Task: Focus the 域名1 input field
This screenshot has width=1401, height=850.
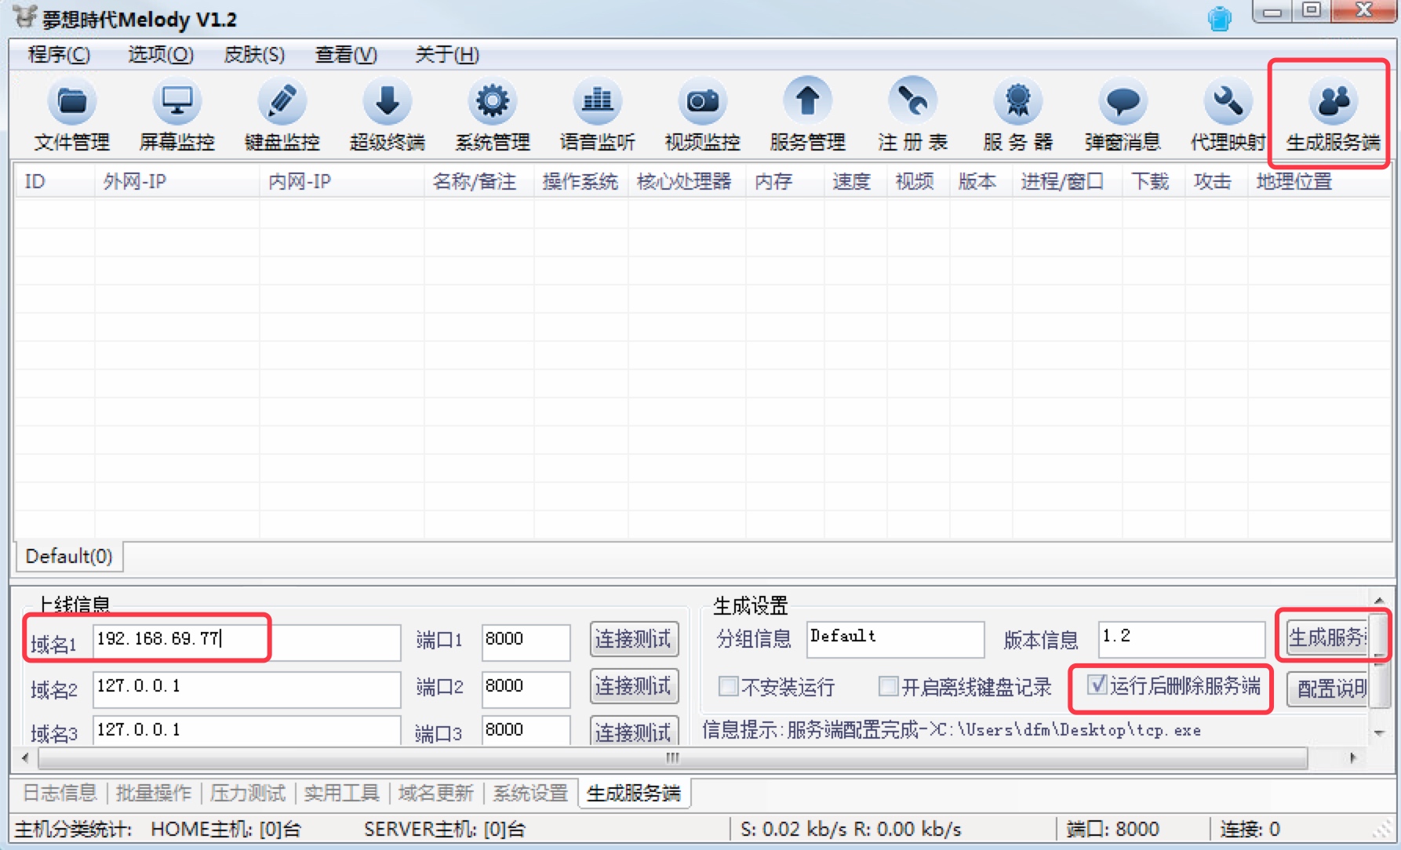Action: pos(246,642)
